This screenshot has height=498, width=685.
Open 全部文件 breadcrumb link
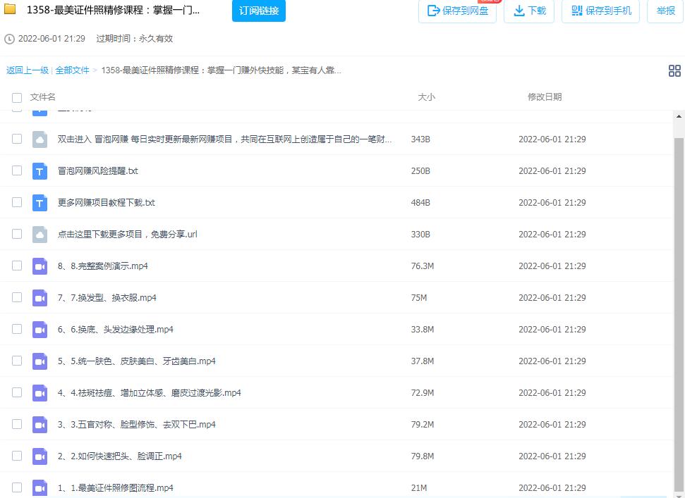pos(72,70)
